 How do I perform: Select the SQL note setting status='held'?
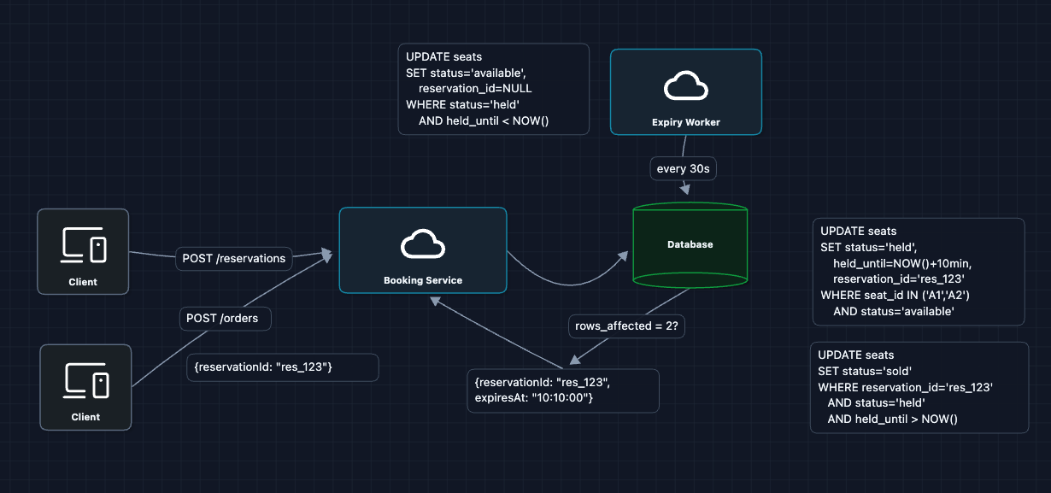[x=918, y=272]
